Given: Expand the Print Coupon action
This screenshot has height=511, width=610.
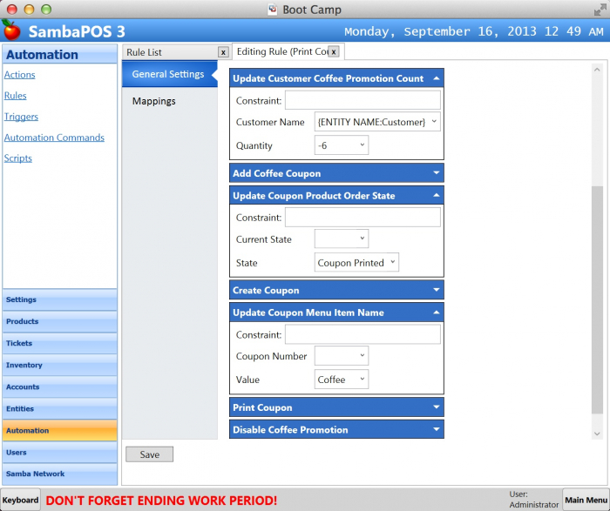Looking at the screenshot, I should coord(435,407).
